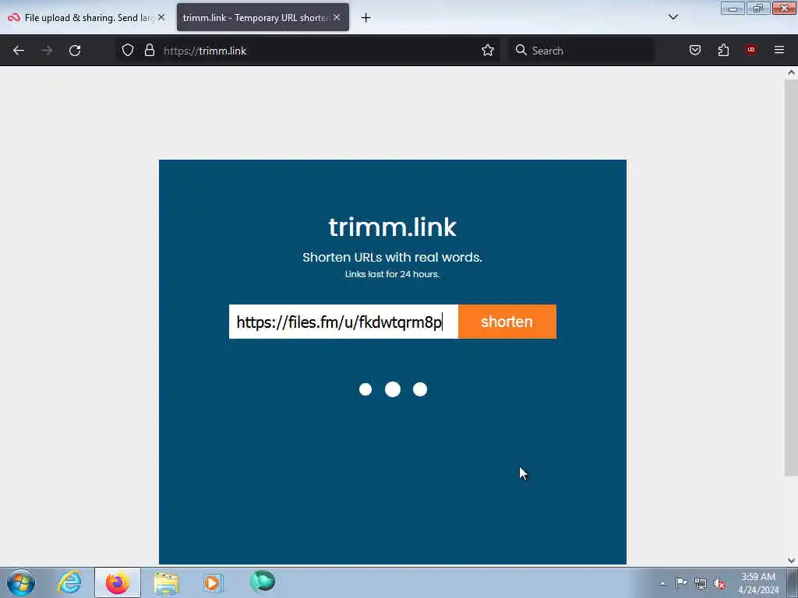Close the File upload & sharing tab
Screen dimensions: 798x598
[x=161, y=17]
